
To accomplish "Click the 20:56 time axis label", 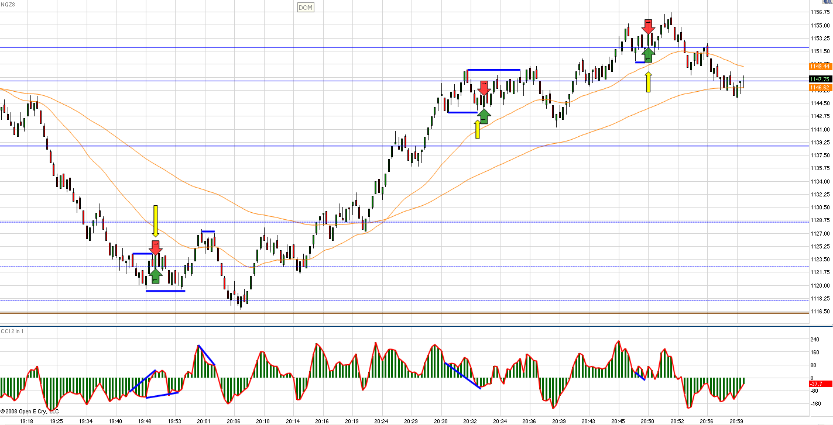I will point(707,421).
